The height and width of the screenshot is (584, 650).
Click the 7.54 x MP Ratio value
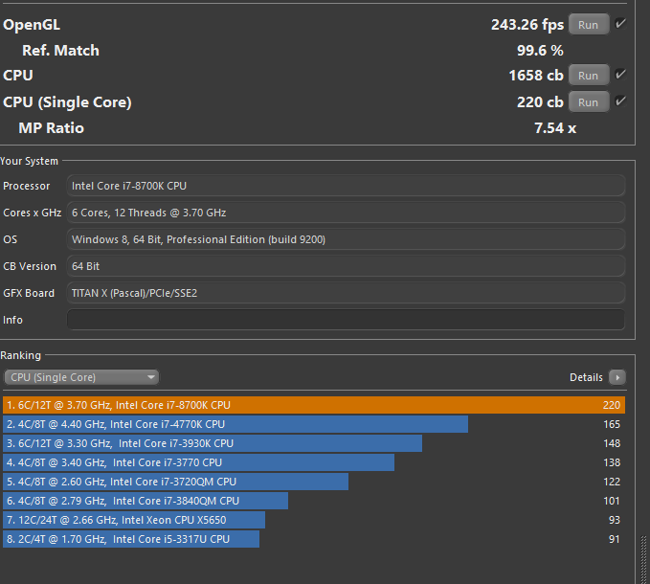click(555, 128)
